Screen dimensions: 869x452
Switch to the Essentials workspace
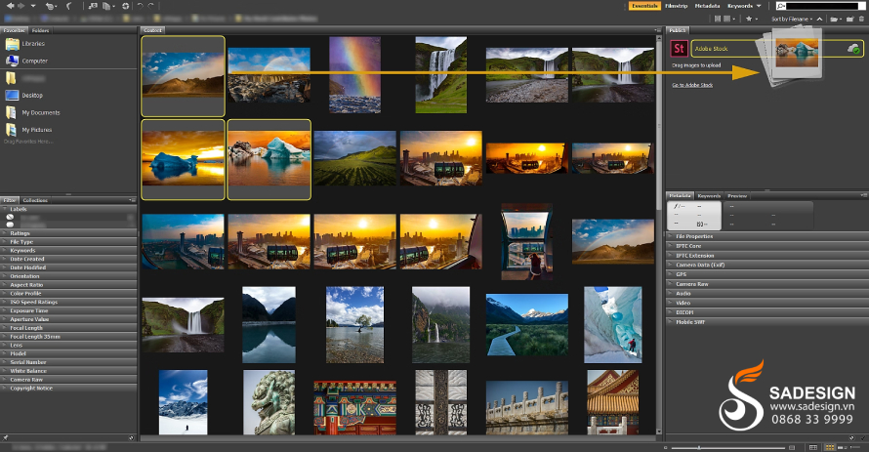click(644, 6)
